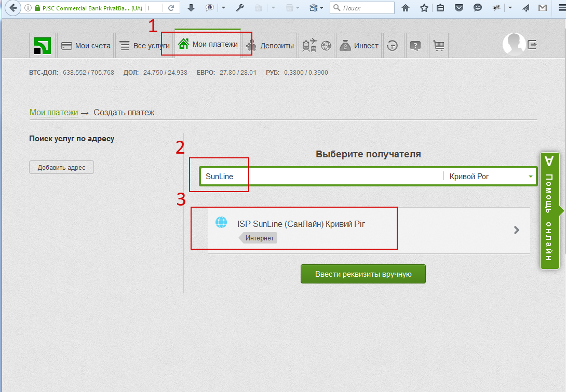The height and width of the screenshot is (392, 566).
Task: Open the Депозиты tab
Action: [270, 46]
